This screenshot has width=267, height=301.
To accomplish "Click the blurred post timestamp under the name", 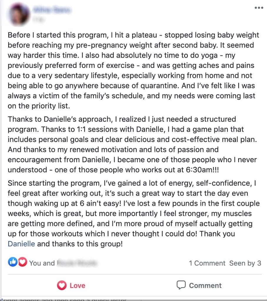I will (x=39, y=19).
